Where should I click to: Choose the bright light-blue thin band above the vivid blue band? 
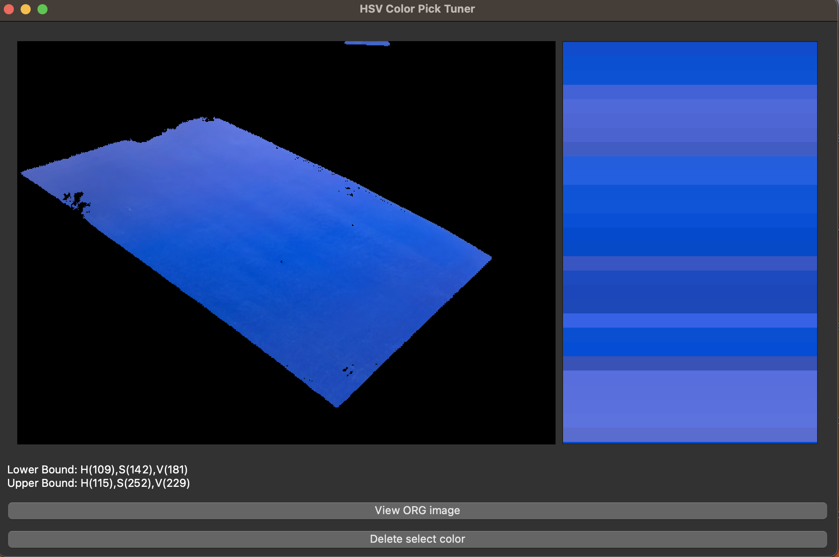(690, 321)
